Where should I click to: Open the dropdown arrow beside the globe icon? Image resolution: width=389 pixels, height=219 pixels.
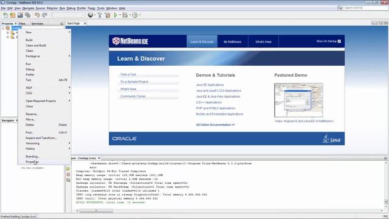tap(95, 15)
